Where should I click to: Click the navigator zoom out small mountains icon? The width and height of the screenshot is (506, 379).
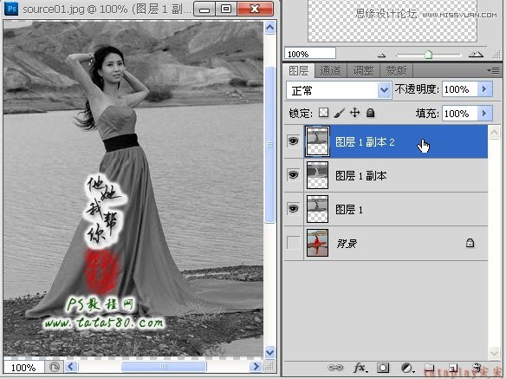pyautogui.click(x=382, y=56)
